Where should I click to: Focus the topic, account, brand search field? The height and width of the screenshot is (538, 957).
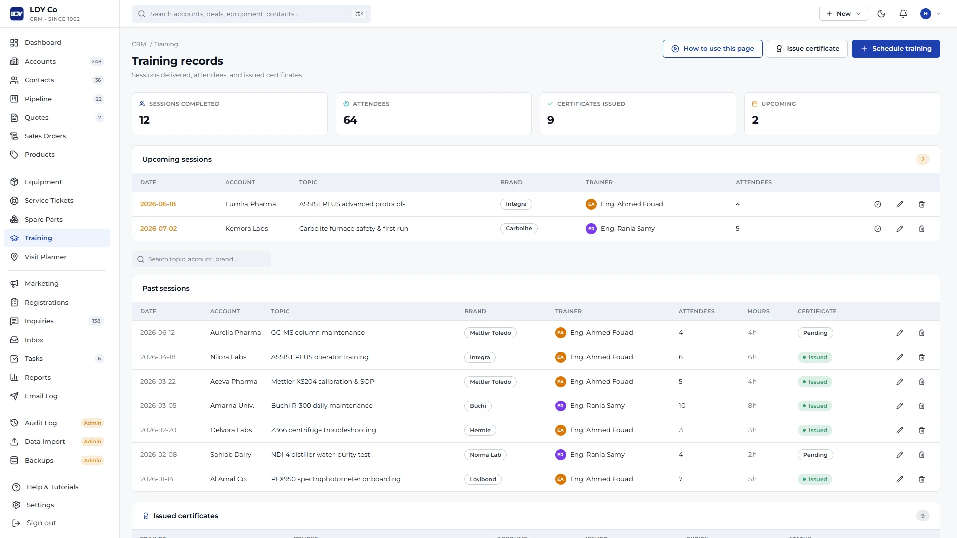click(201, 259)
